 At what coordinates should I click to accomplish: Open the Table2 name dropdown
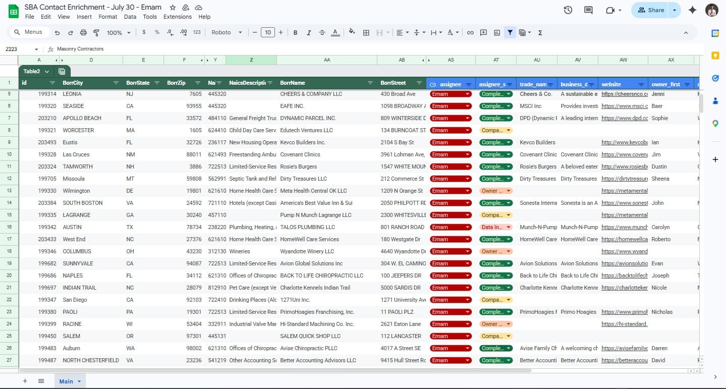coord(47,72)
